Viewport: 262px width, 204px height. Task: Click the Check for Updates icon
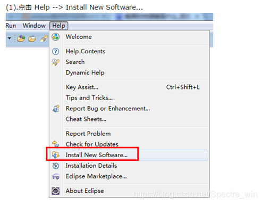pyautogui.click(x=56, y=144)
